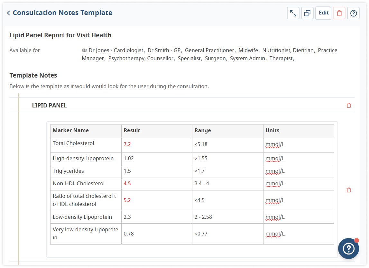
Task: Click the 3.4 - 4 range value
Action: [202, 183]
